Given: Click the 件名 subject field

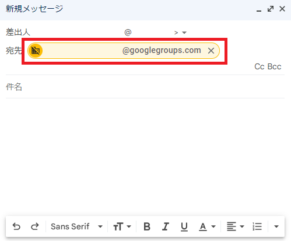Looking at the screenshot, I should click(145, 87).
